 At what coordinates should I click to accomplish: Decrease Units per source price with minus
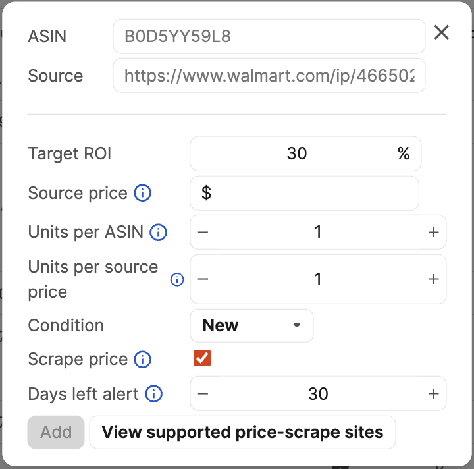click(203, 279)
